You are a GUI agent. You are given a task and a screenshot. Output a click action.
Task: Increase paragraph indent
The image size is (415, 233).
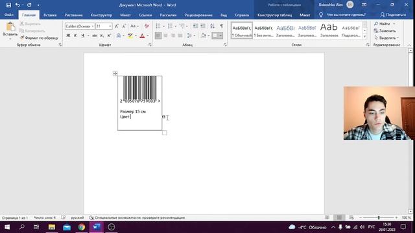coord(203,26)
